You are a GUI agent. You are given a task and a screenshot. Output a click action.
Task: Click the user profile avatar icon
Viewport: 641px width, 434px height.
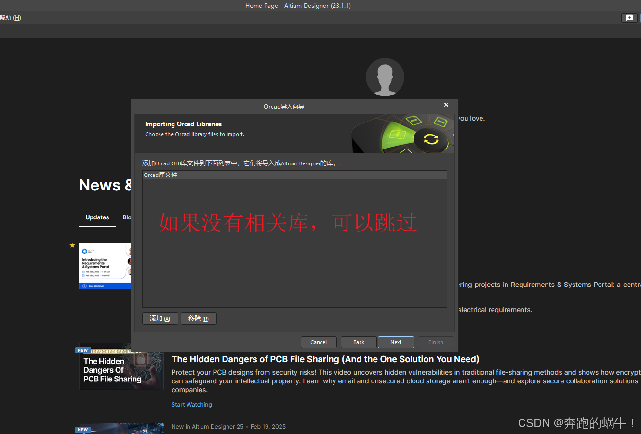[x=385, y=77]
